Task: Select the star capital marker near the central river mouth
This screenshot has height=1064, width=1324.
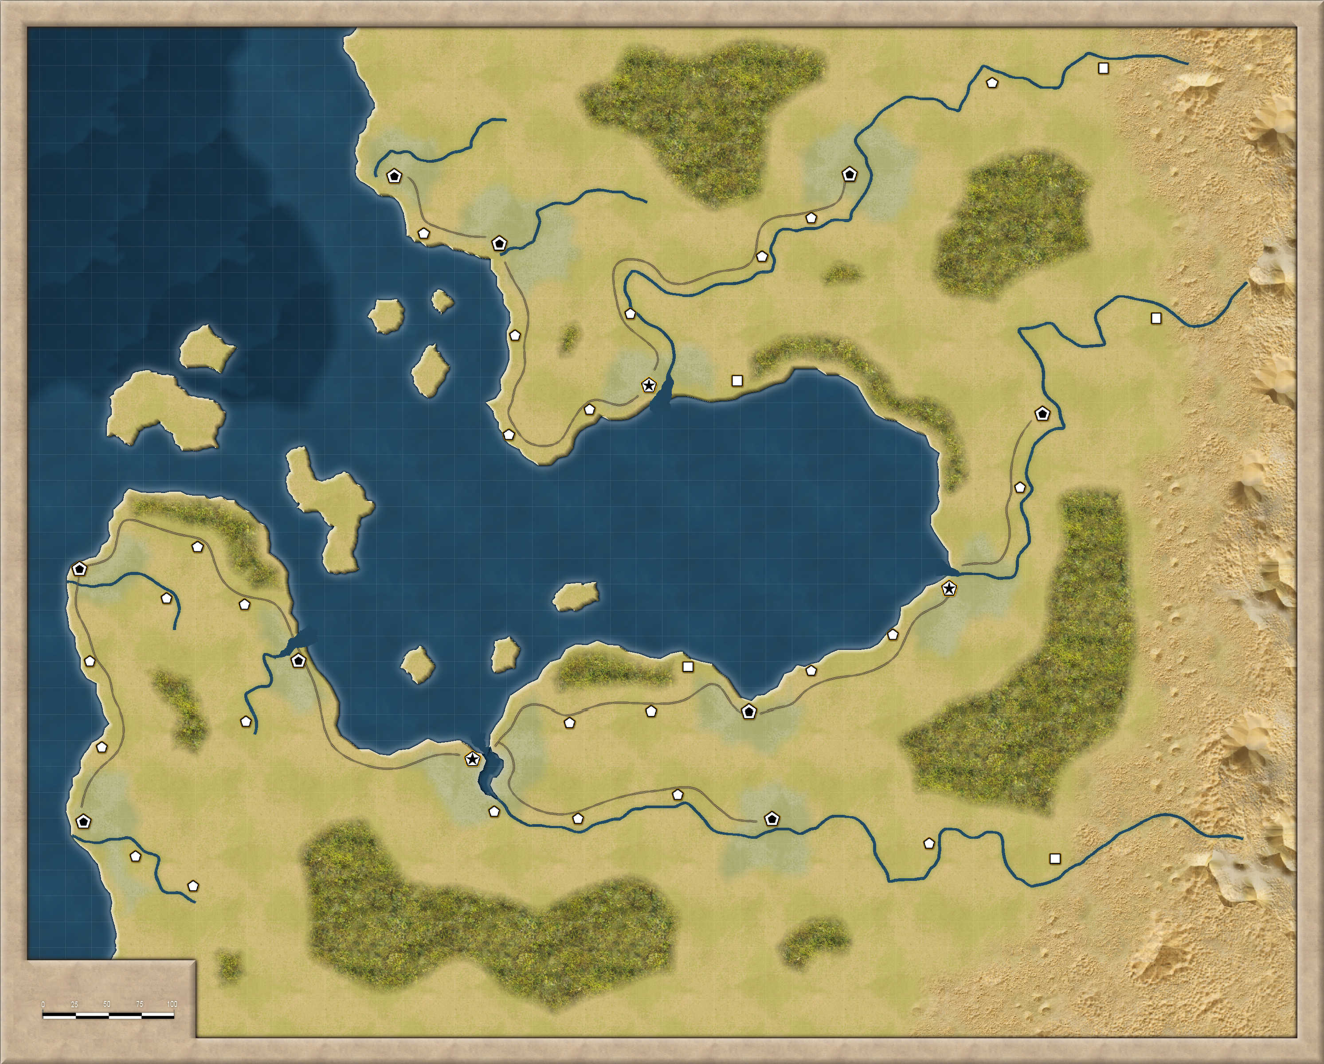Action: [x=649, y=386]
